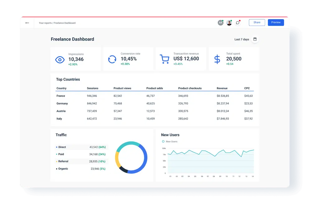Click the refresh icon on Conversion rate card
The height and width of the screenshot is (204, 309).
112,59
